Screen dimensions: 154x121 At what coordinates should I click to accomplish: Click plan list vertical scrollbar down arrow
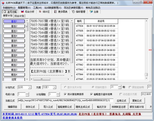[72, 76]
